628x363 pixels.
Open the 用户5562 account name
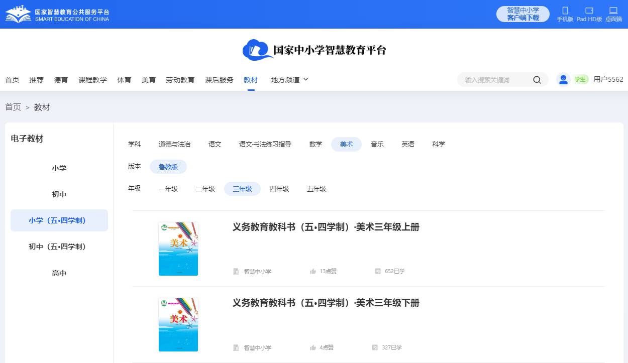coord(608,79)
